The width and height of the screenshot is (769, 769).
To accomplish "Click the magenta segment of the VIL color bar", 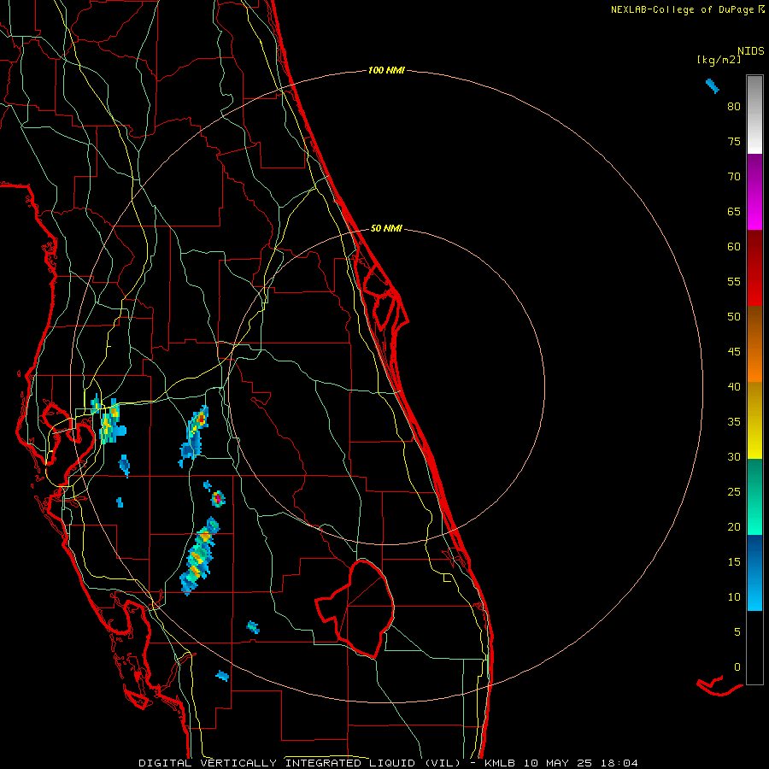I will (x=754, y=191).
